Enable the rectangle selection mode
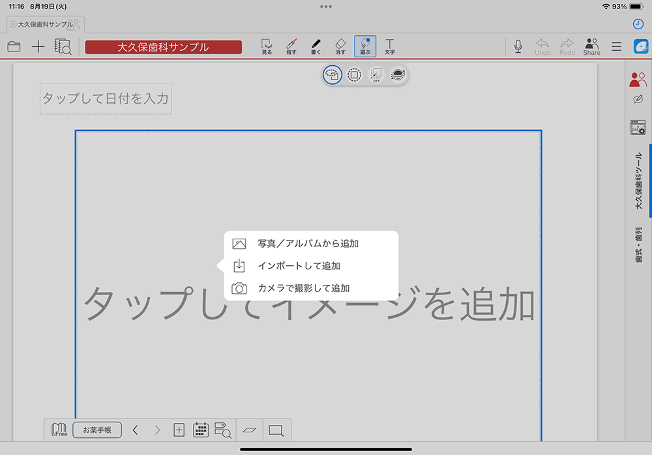This screenshot has height=455, width=652. pos(354,76)
